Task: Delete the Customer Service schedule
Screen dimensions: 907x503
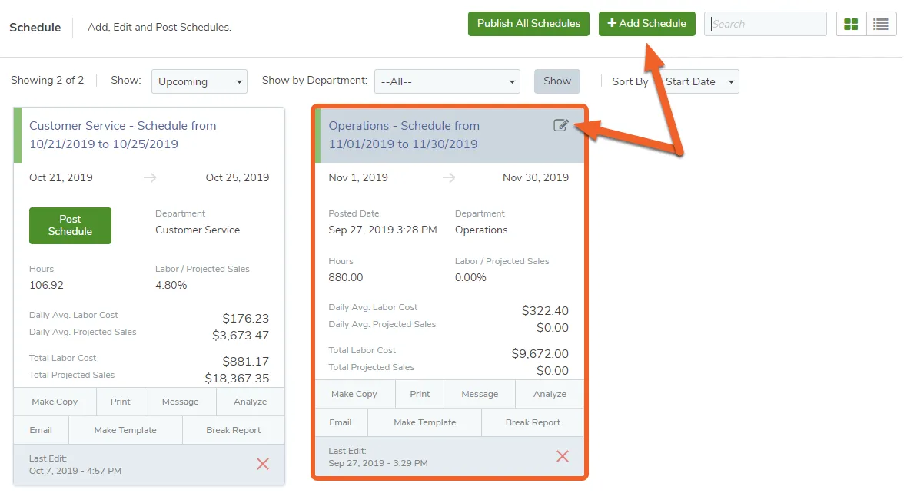Action: (263, 464)
